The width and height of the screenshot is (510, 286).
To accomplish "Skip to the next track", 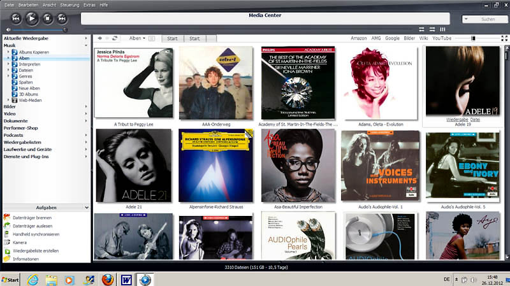I will tap(62, 18).
